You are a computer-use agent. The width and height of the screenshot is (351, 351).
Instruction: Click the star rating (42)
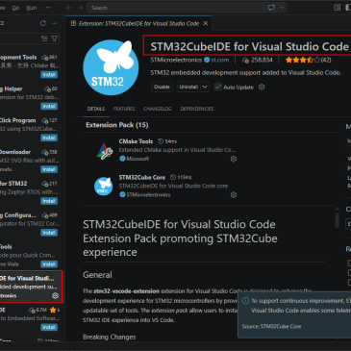[x=308, y=60]
